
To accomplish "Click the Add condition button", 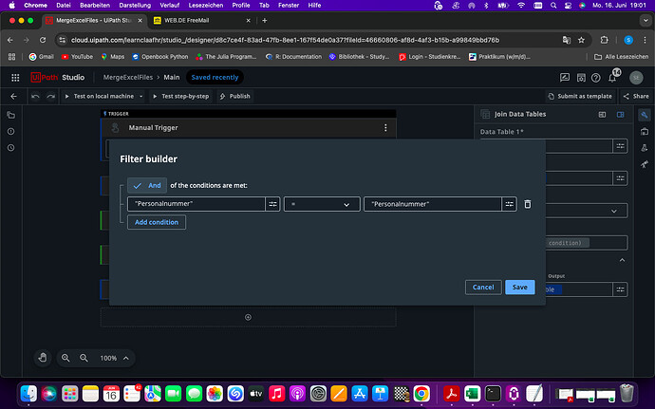I will click(157, 222).
